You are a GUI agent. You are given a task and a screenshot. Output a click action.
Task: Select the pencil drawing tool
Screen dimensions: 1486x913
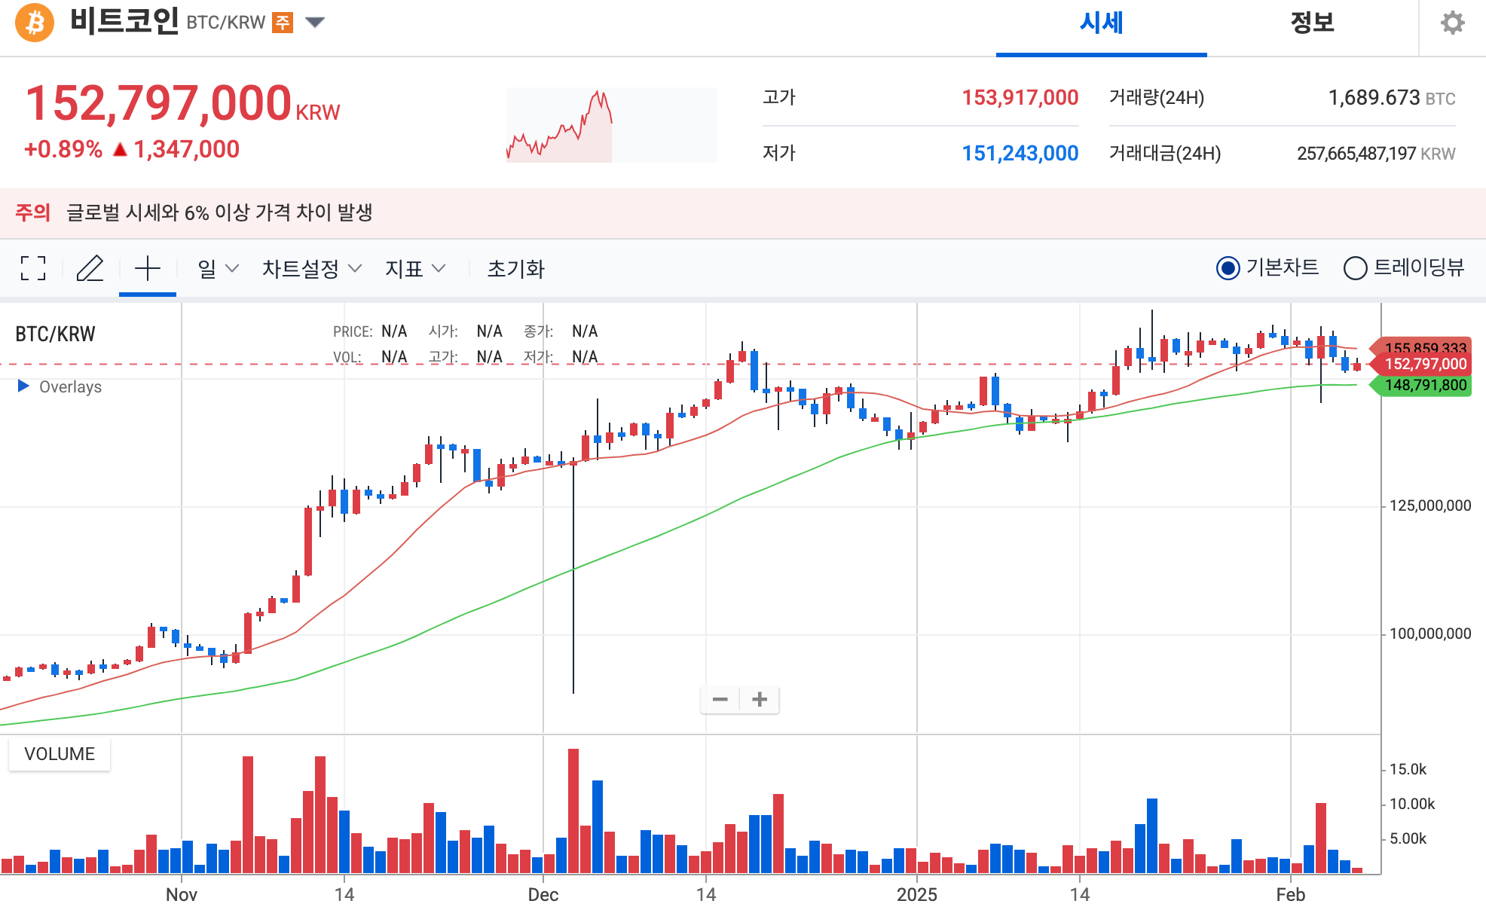pos(90,268)
